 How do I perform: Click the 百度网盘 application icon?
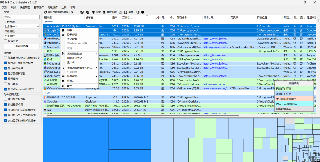coord(45,84)
